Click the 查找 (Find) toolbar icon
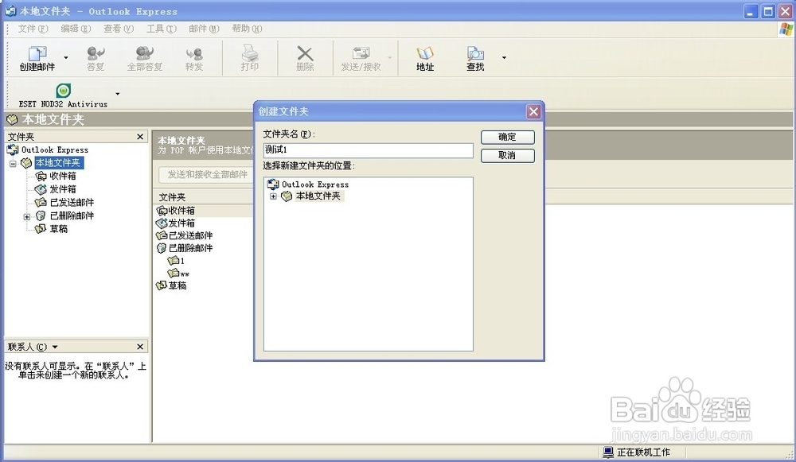 (x=474, y=56)
